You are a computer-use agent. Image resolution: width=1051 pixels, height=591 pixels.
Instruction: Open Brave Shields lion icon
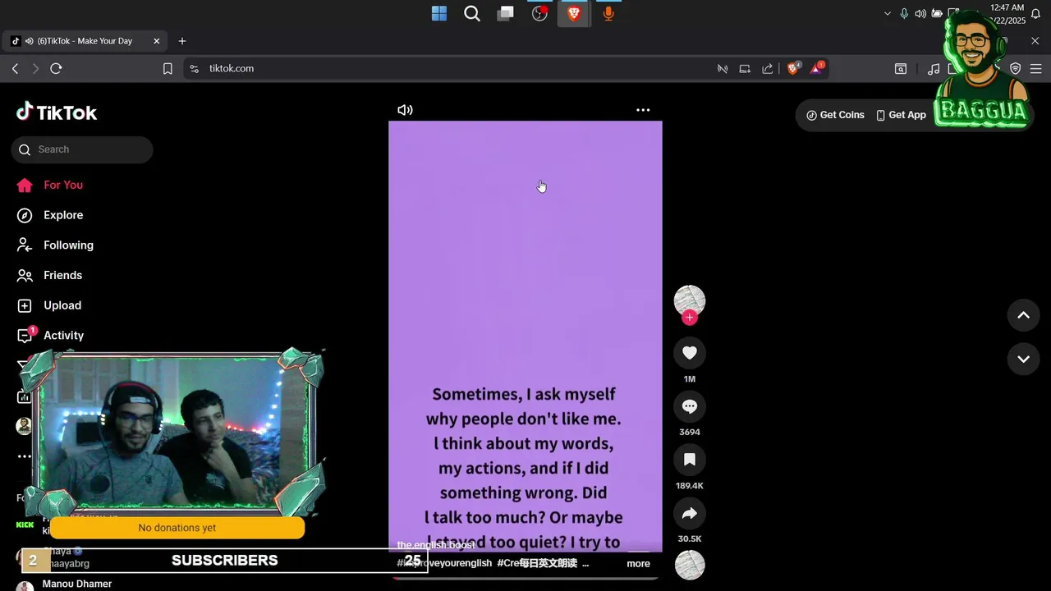pos(793,68)
